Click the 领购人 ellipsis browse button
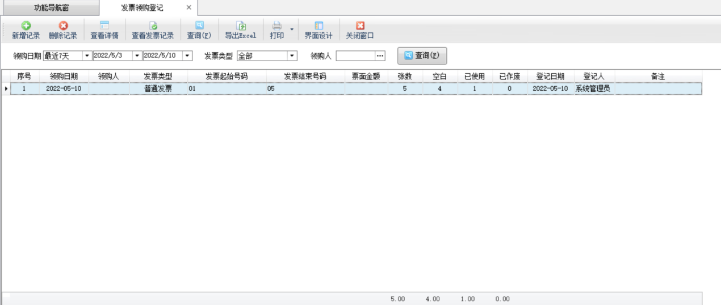 (x=380, y=56)
